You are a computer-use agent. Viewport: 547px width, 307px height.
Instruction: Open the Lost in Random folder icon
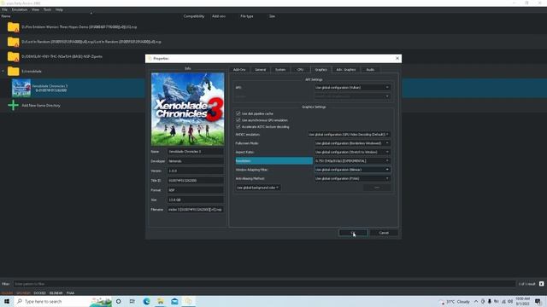(14, 42)
